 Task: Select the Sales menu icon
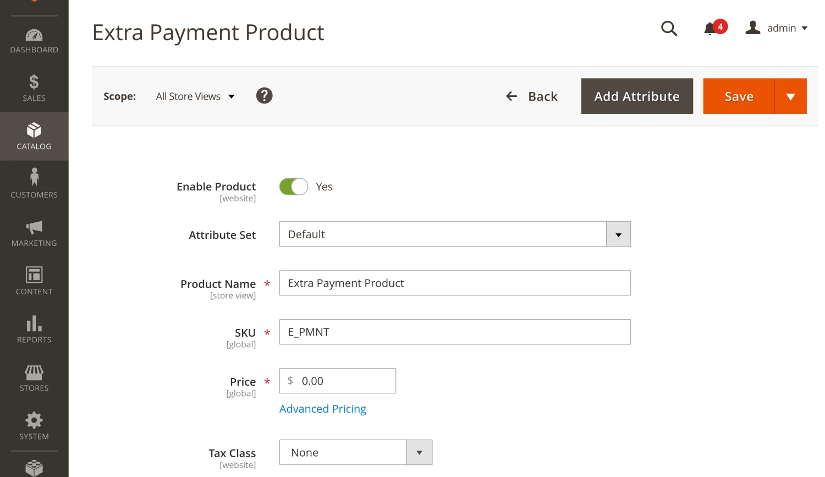(x=34, y=83)
